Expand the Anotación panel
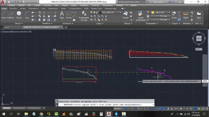The image size is (209, 117). (68, 23)
